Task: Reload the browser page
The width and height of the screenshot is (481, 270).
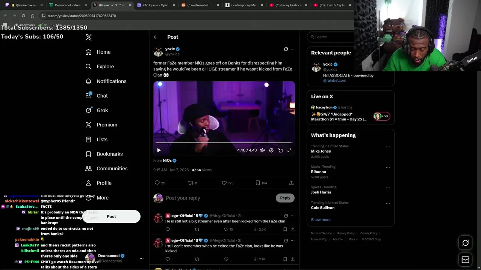Action: pos(23,16)
